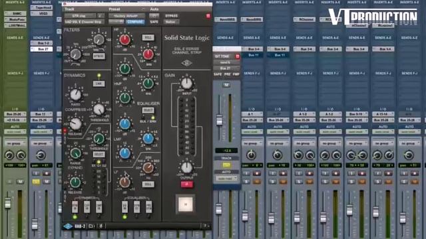The width and height of the screenshot is (426, 239).
Task: Click the compressor THRESHOLD knob
Action: pyautogui.click(x=99, y=110)
